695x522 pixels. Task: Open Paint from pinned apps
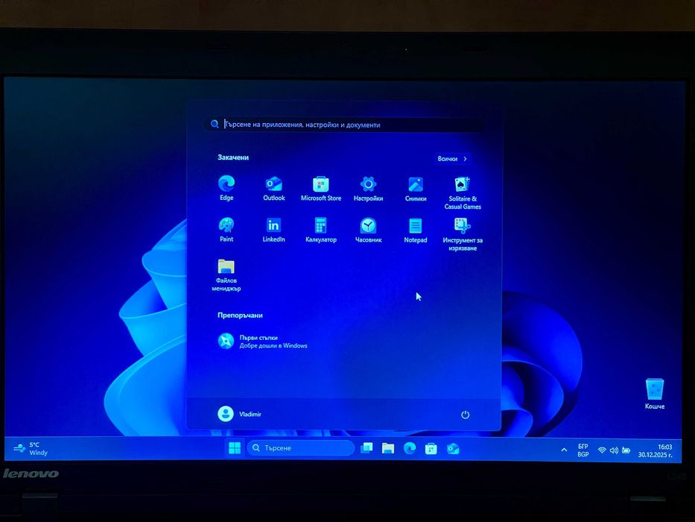[x=226, y=230]
